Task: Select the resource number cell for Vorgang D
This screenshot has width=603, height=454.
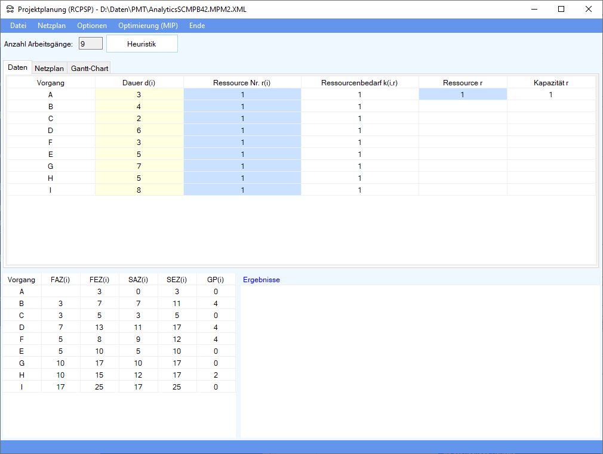Action: tap(242, 130)
